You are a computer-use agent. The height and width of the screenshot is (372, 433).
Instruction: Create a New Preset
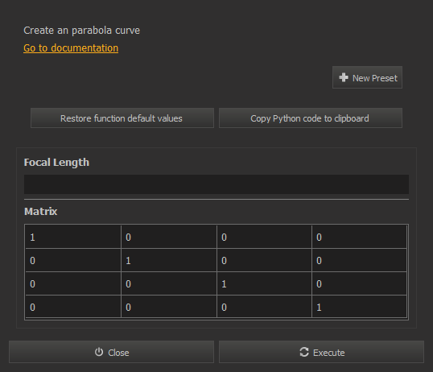(367, 77)
